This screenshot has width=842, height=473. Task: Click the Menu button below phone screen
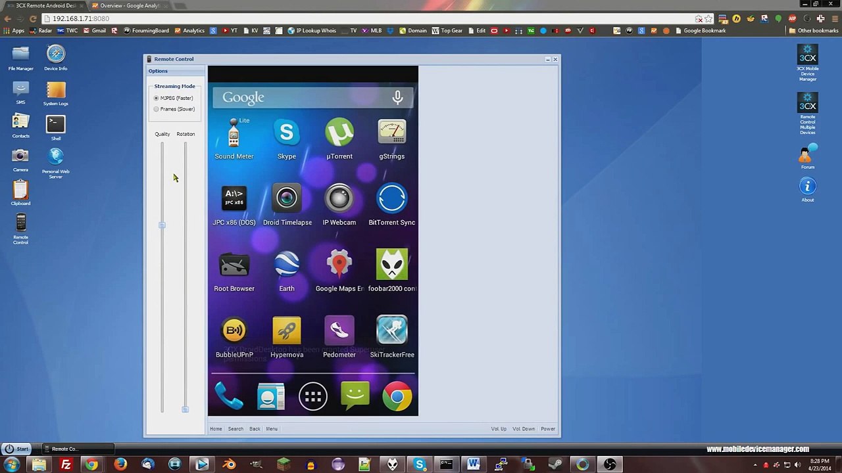click(272, 429)
